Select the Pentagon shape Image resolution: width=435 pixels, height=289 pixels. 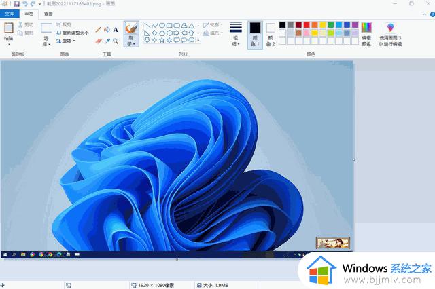tap(162, 33)
